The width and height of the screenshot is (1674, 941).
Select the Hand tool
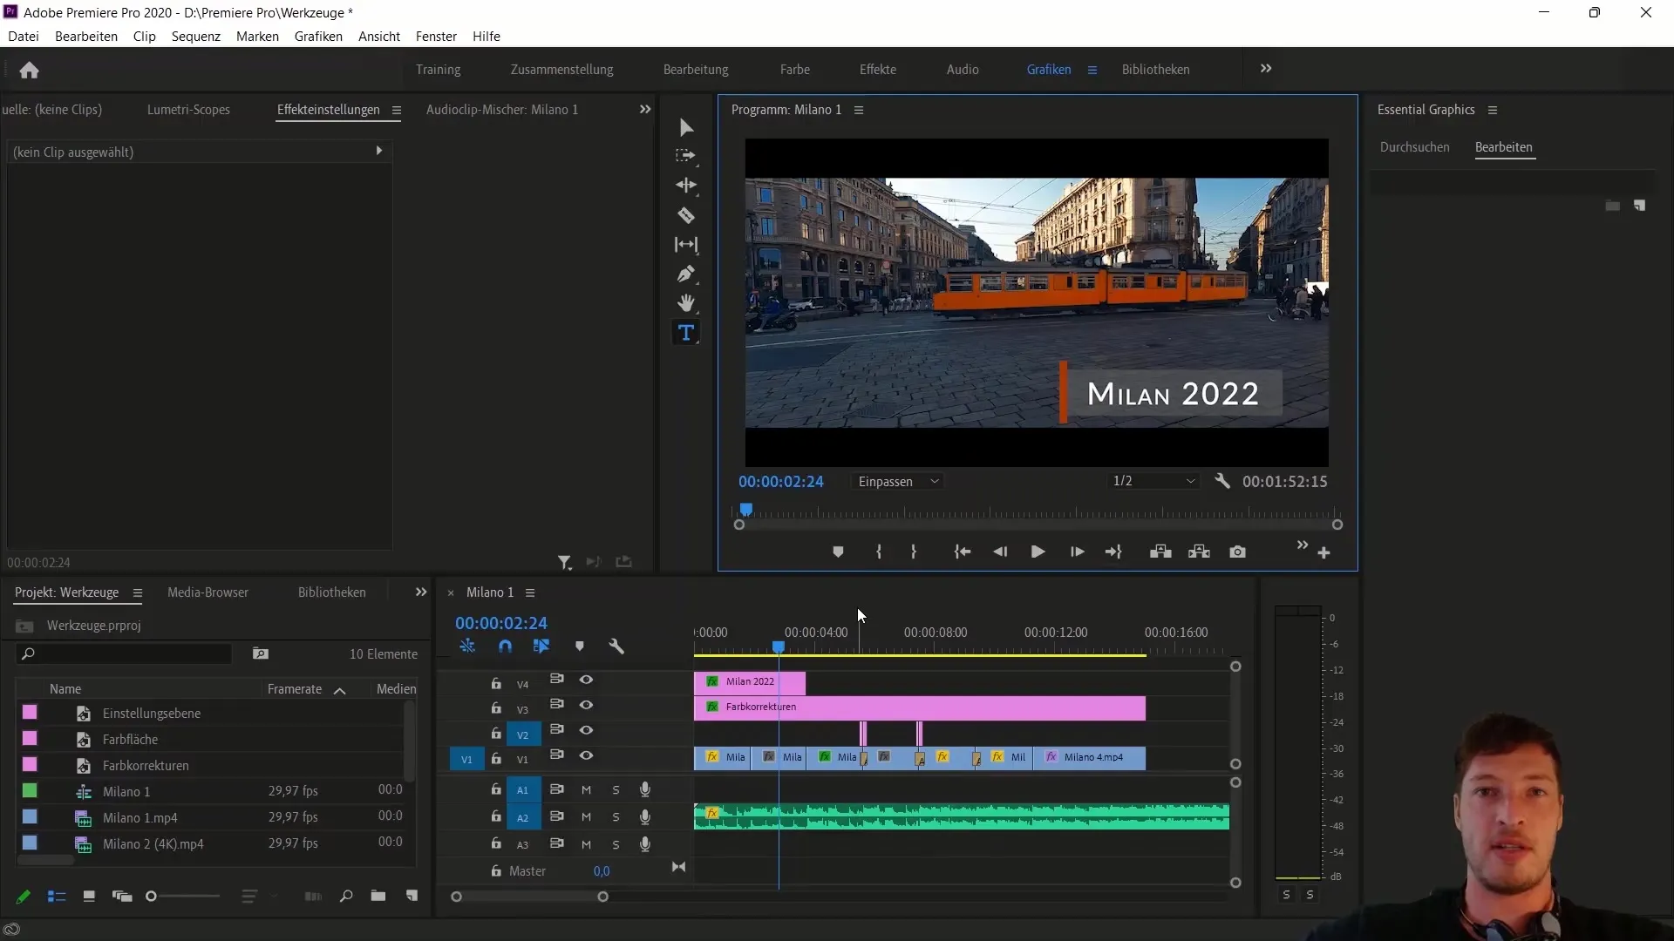tap(686, 303)
